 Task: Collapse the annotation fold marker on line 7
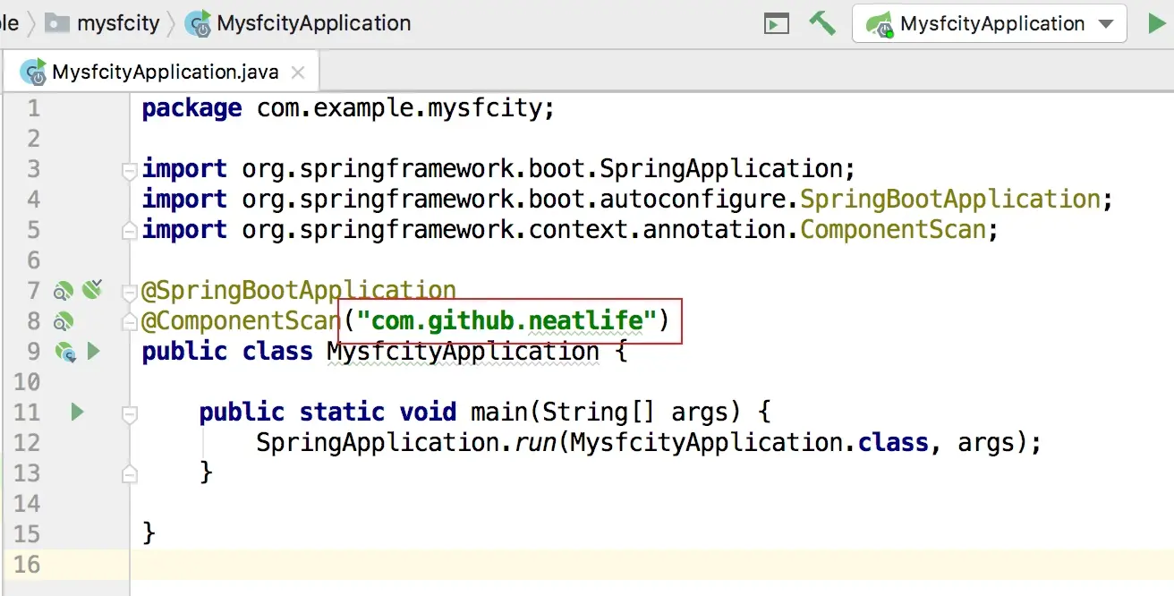pyautogui.click(x=130, y=291)
